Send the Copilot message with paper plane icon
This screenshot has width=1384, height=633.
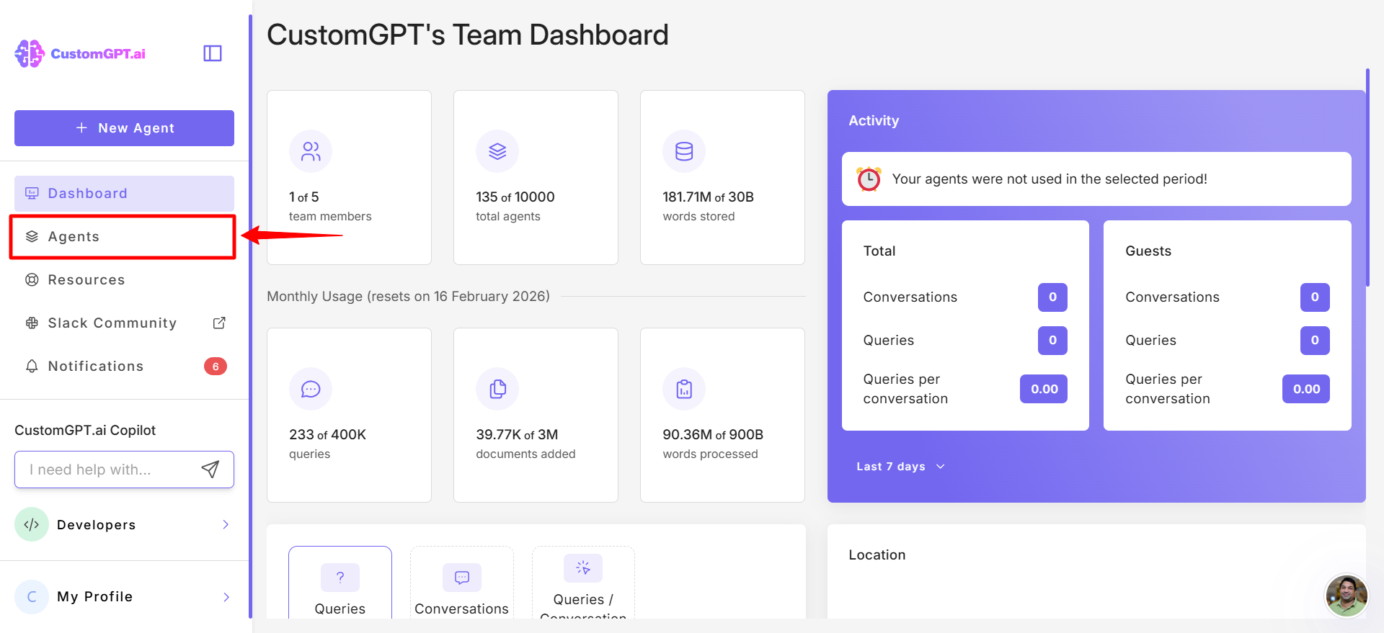tap(210, 470)
